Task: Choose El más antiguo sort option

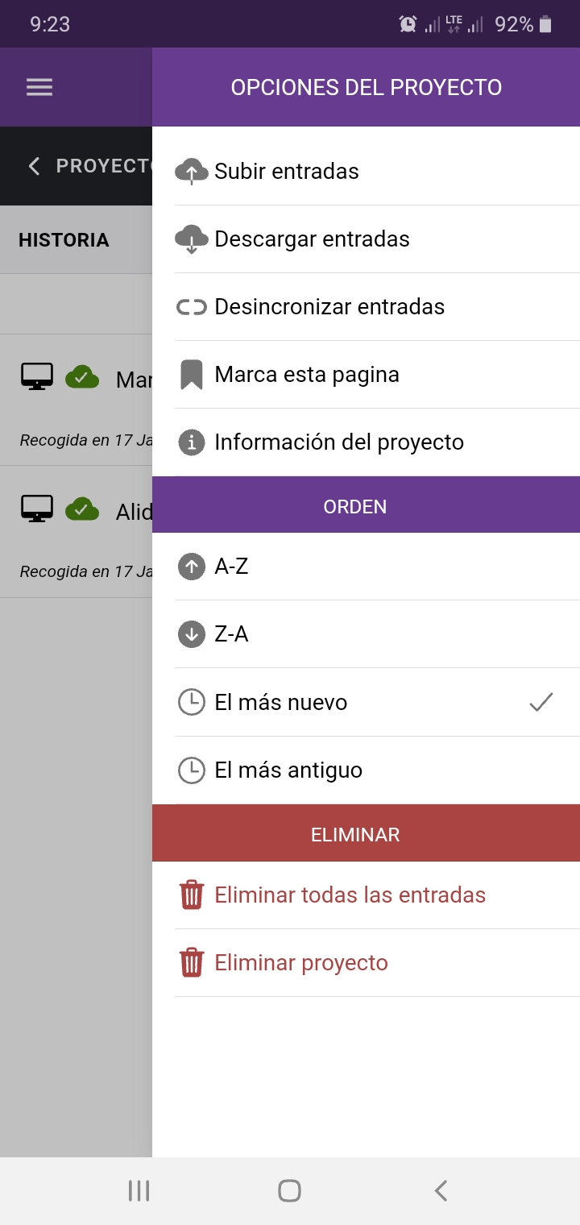Action: (288, 770)
